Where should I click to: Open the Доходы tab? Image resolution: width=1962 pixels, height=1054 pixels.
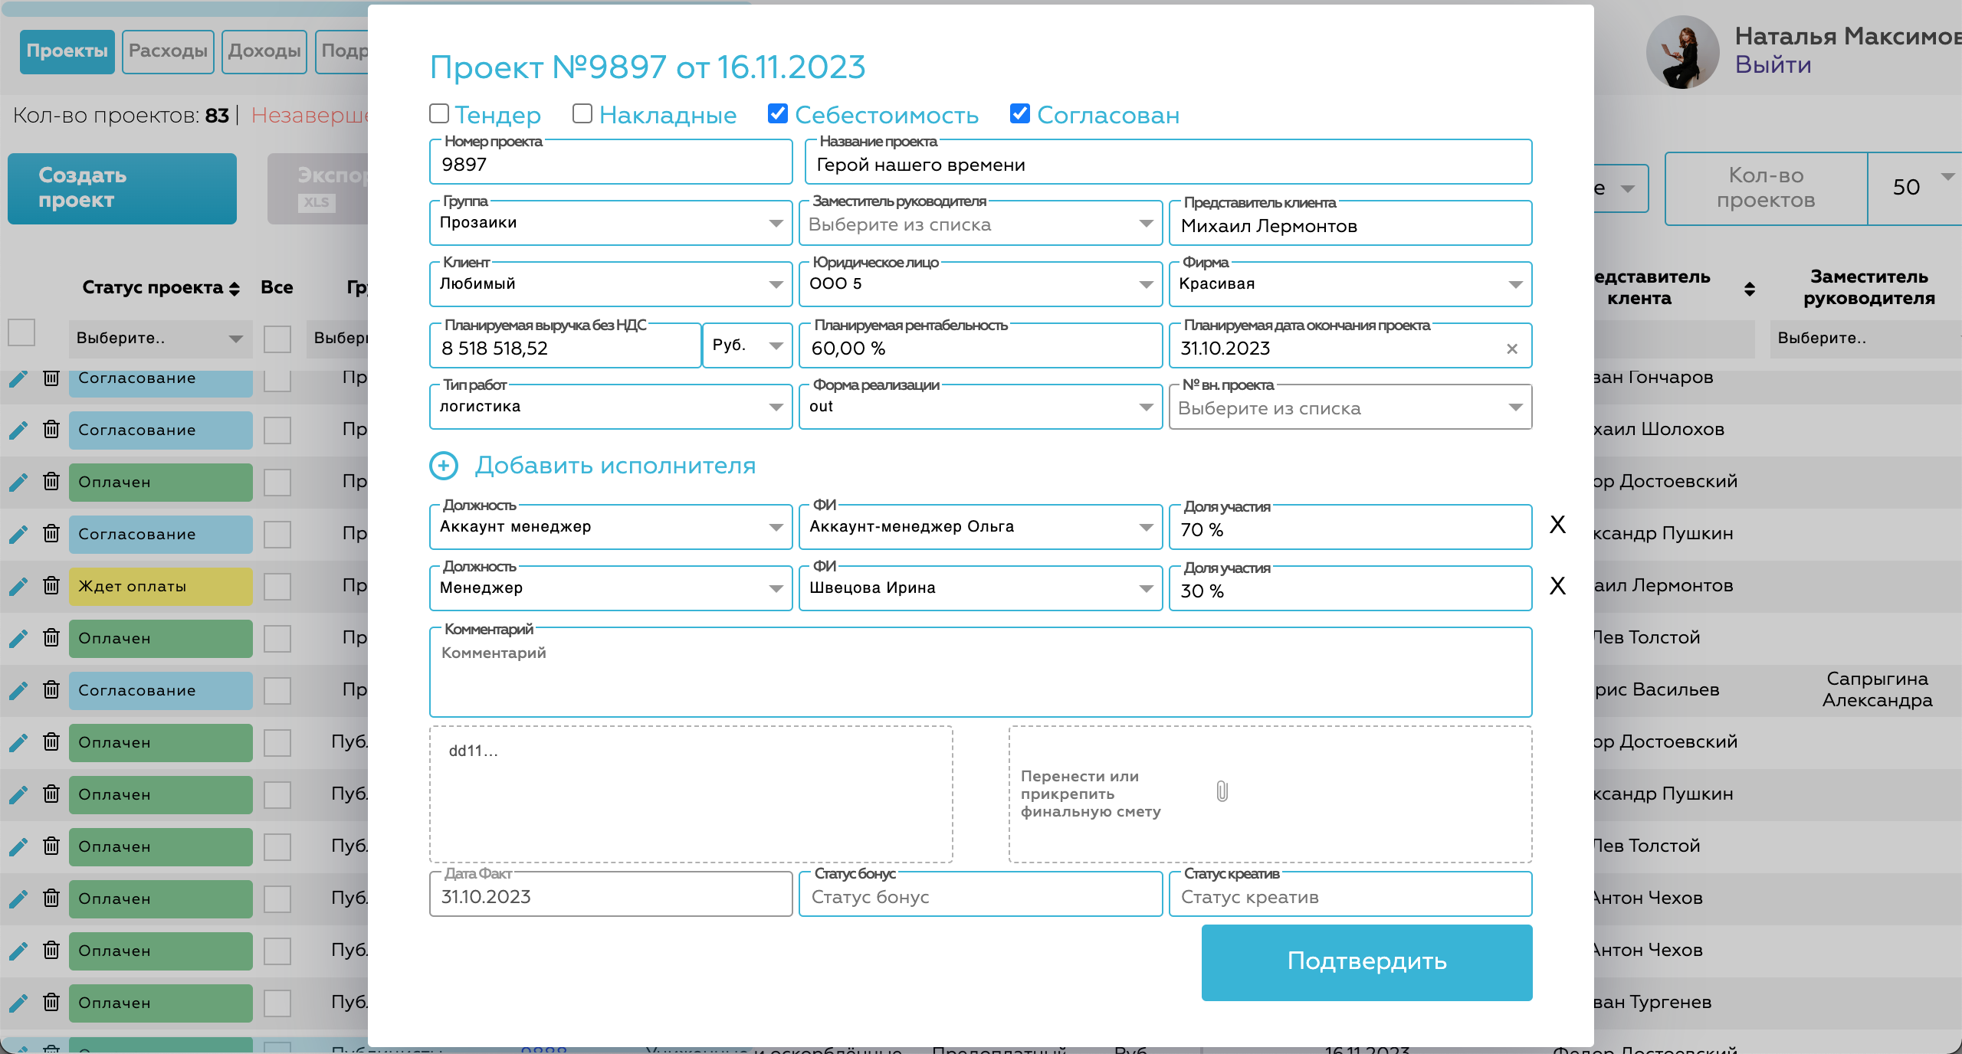(x=264, y=51)
